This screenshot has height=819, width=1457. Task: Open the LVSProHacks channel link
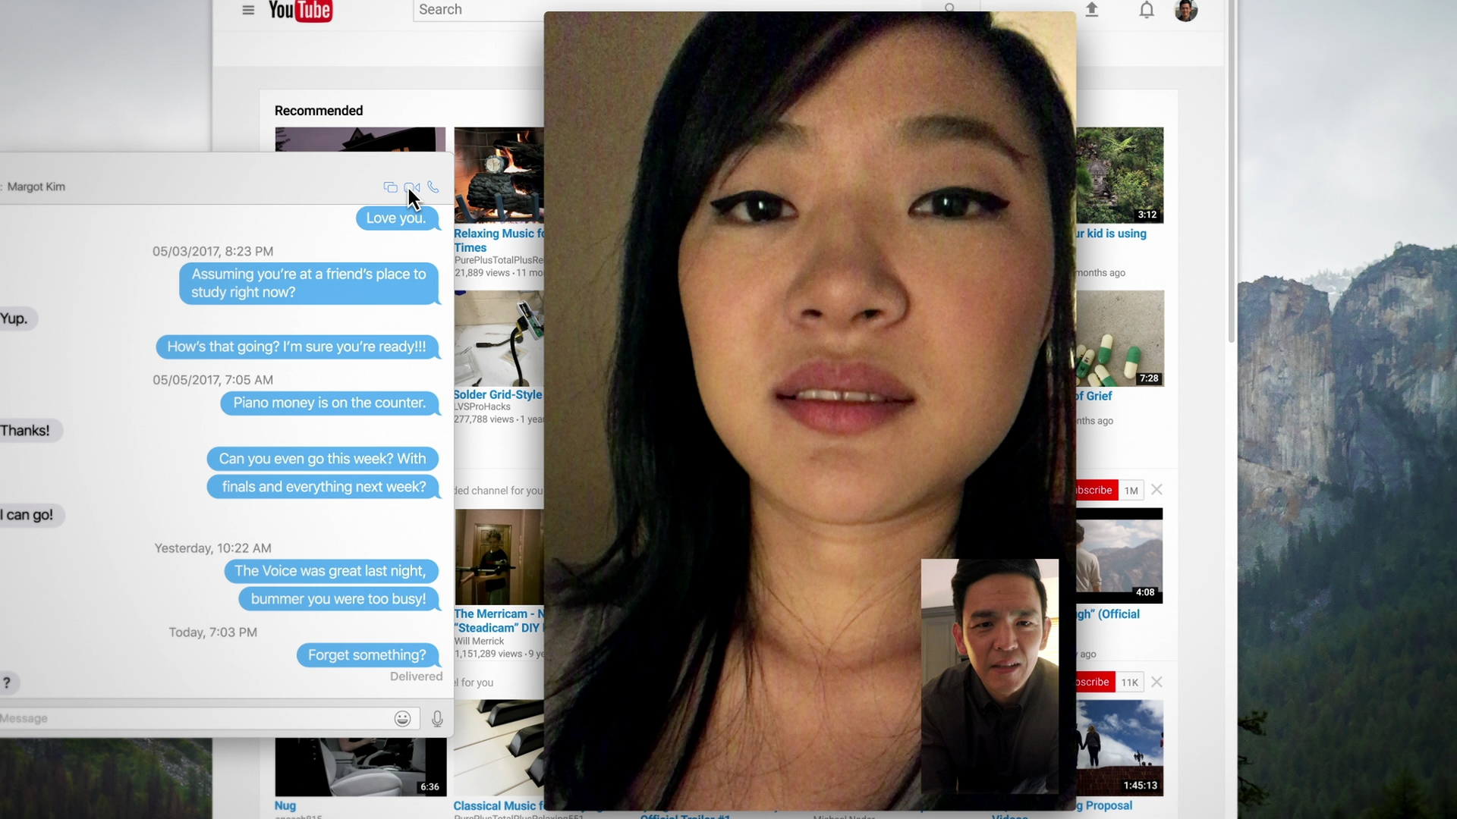tap(483, 406)
